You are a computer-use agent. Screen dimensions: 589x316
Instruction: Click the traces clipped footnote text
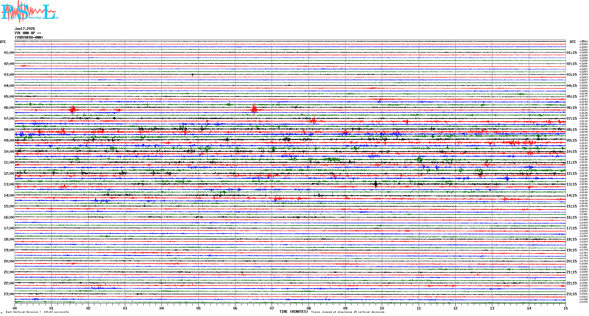348,312
